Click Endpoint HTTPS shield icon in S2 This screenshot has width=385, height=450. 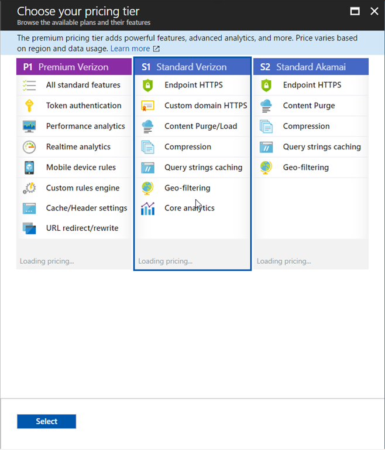[x=266, y=85]
